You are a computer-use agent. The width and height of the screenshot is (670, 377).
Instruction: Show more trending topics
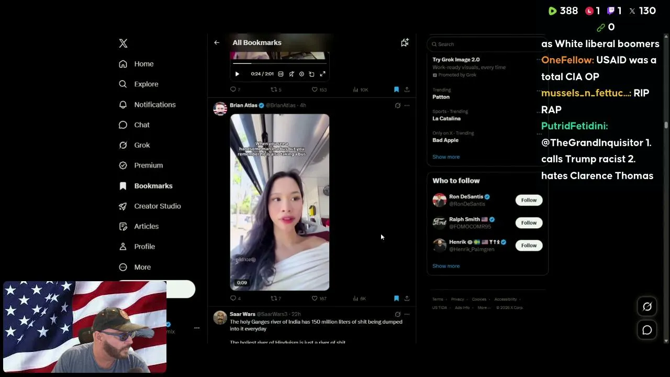[x=446, y=157]
